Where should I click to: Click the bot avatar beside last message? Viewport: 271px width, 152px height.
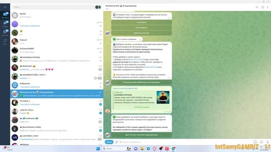pos(108,135)
